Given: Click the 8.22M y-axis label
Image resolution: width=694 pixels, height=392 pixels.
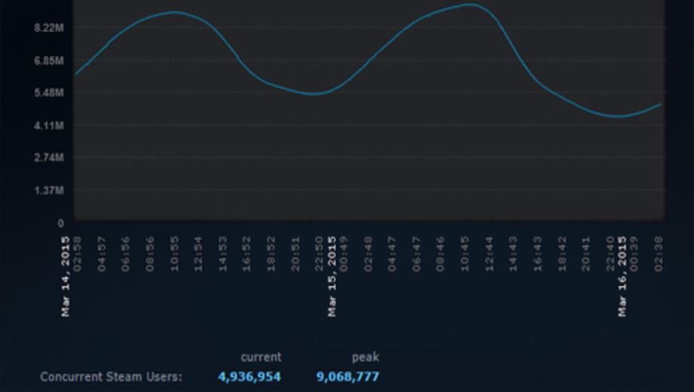Looking at the screenshot, I should coord(49,28).
